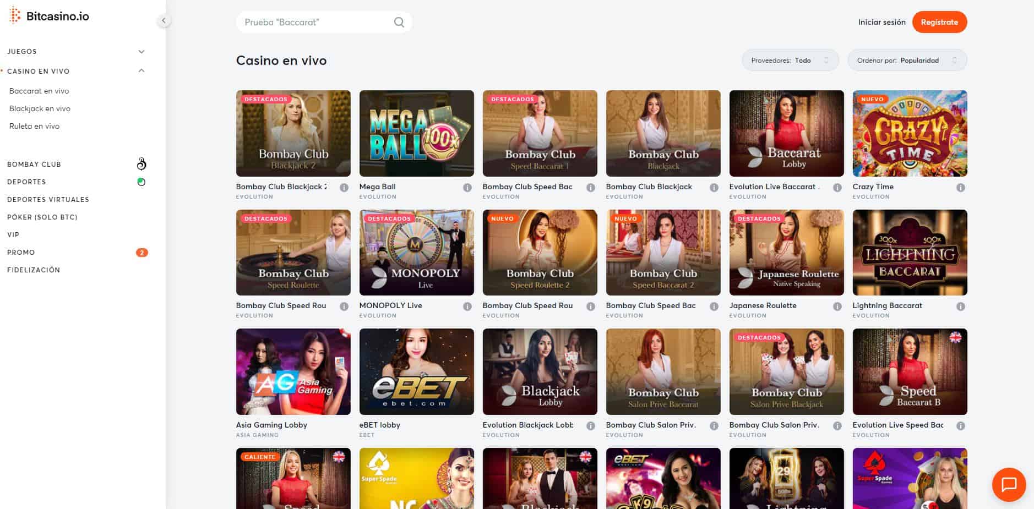
Task: Open Bombay Club Salon Privé Baccarat thumbnail
Action: pos(663,371)
